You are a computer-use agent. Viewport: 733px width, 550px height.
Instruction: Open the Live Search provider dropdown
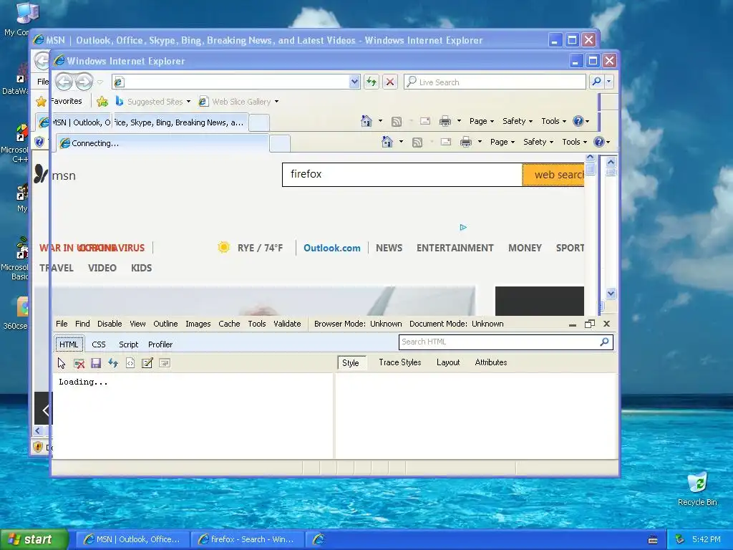pos(608,82)
